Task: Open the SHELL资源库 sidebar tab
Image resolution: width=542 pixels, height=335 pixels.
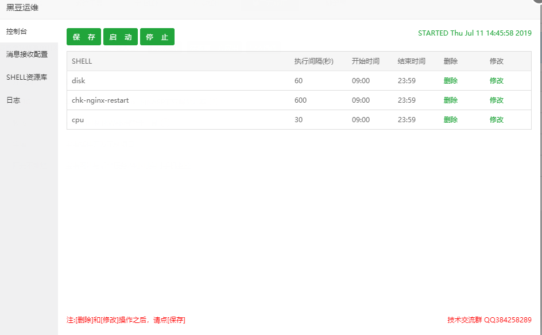Action: tap(29, 77)
